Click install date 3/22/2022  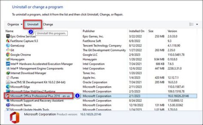135,36
